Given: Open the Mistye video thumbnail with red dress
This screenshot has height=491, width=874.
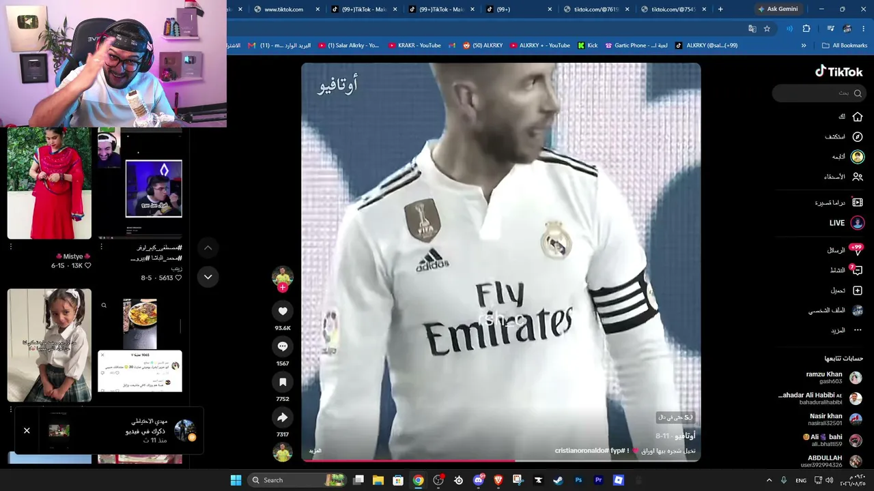Looking at the screenshot, I should click(49, 183).
